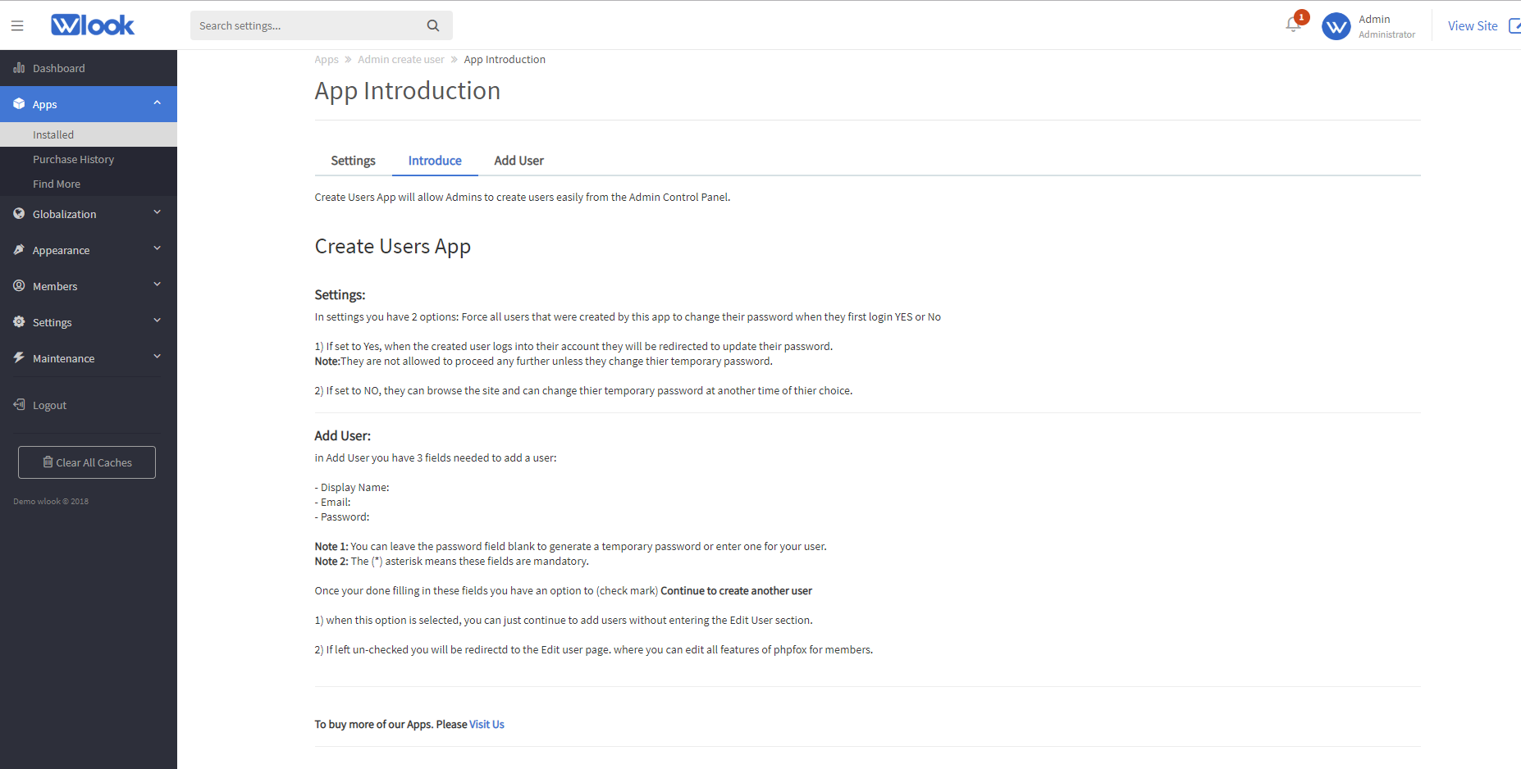
Task: Open the Add User tab
Action: (518, 161)
